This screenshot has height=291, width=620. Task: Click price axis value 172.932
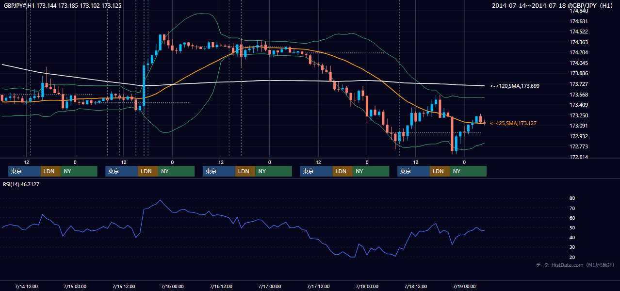[579, 137]
